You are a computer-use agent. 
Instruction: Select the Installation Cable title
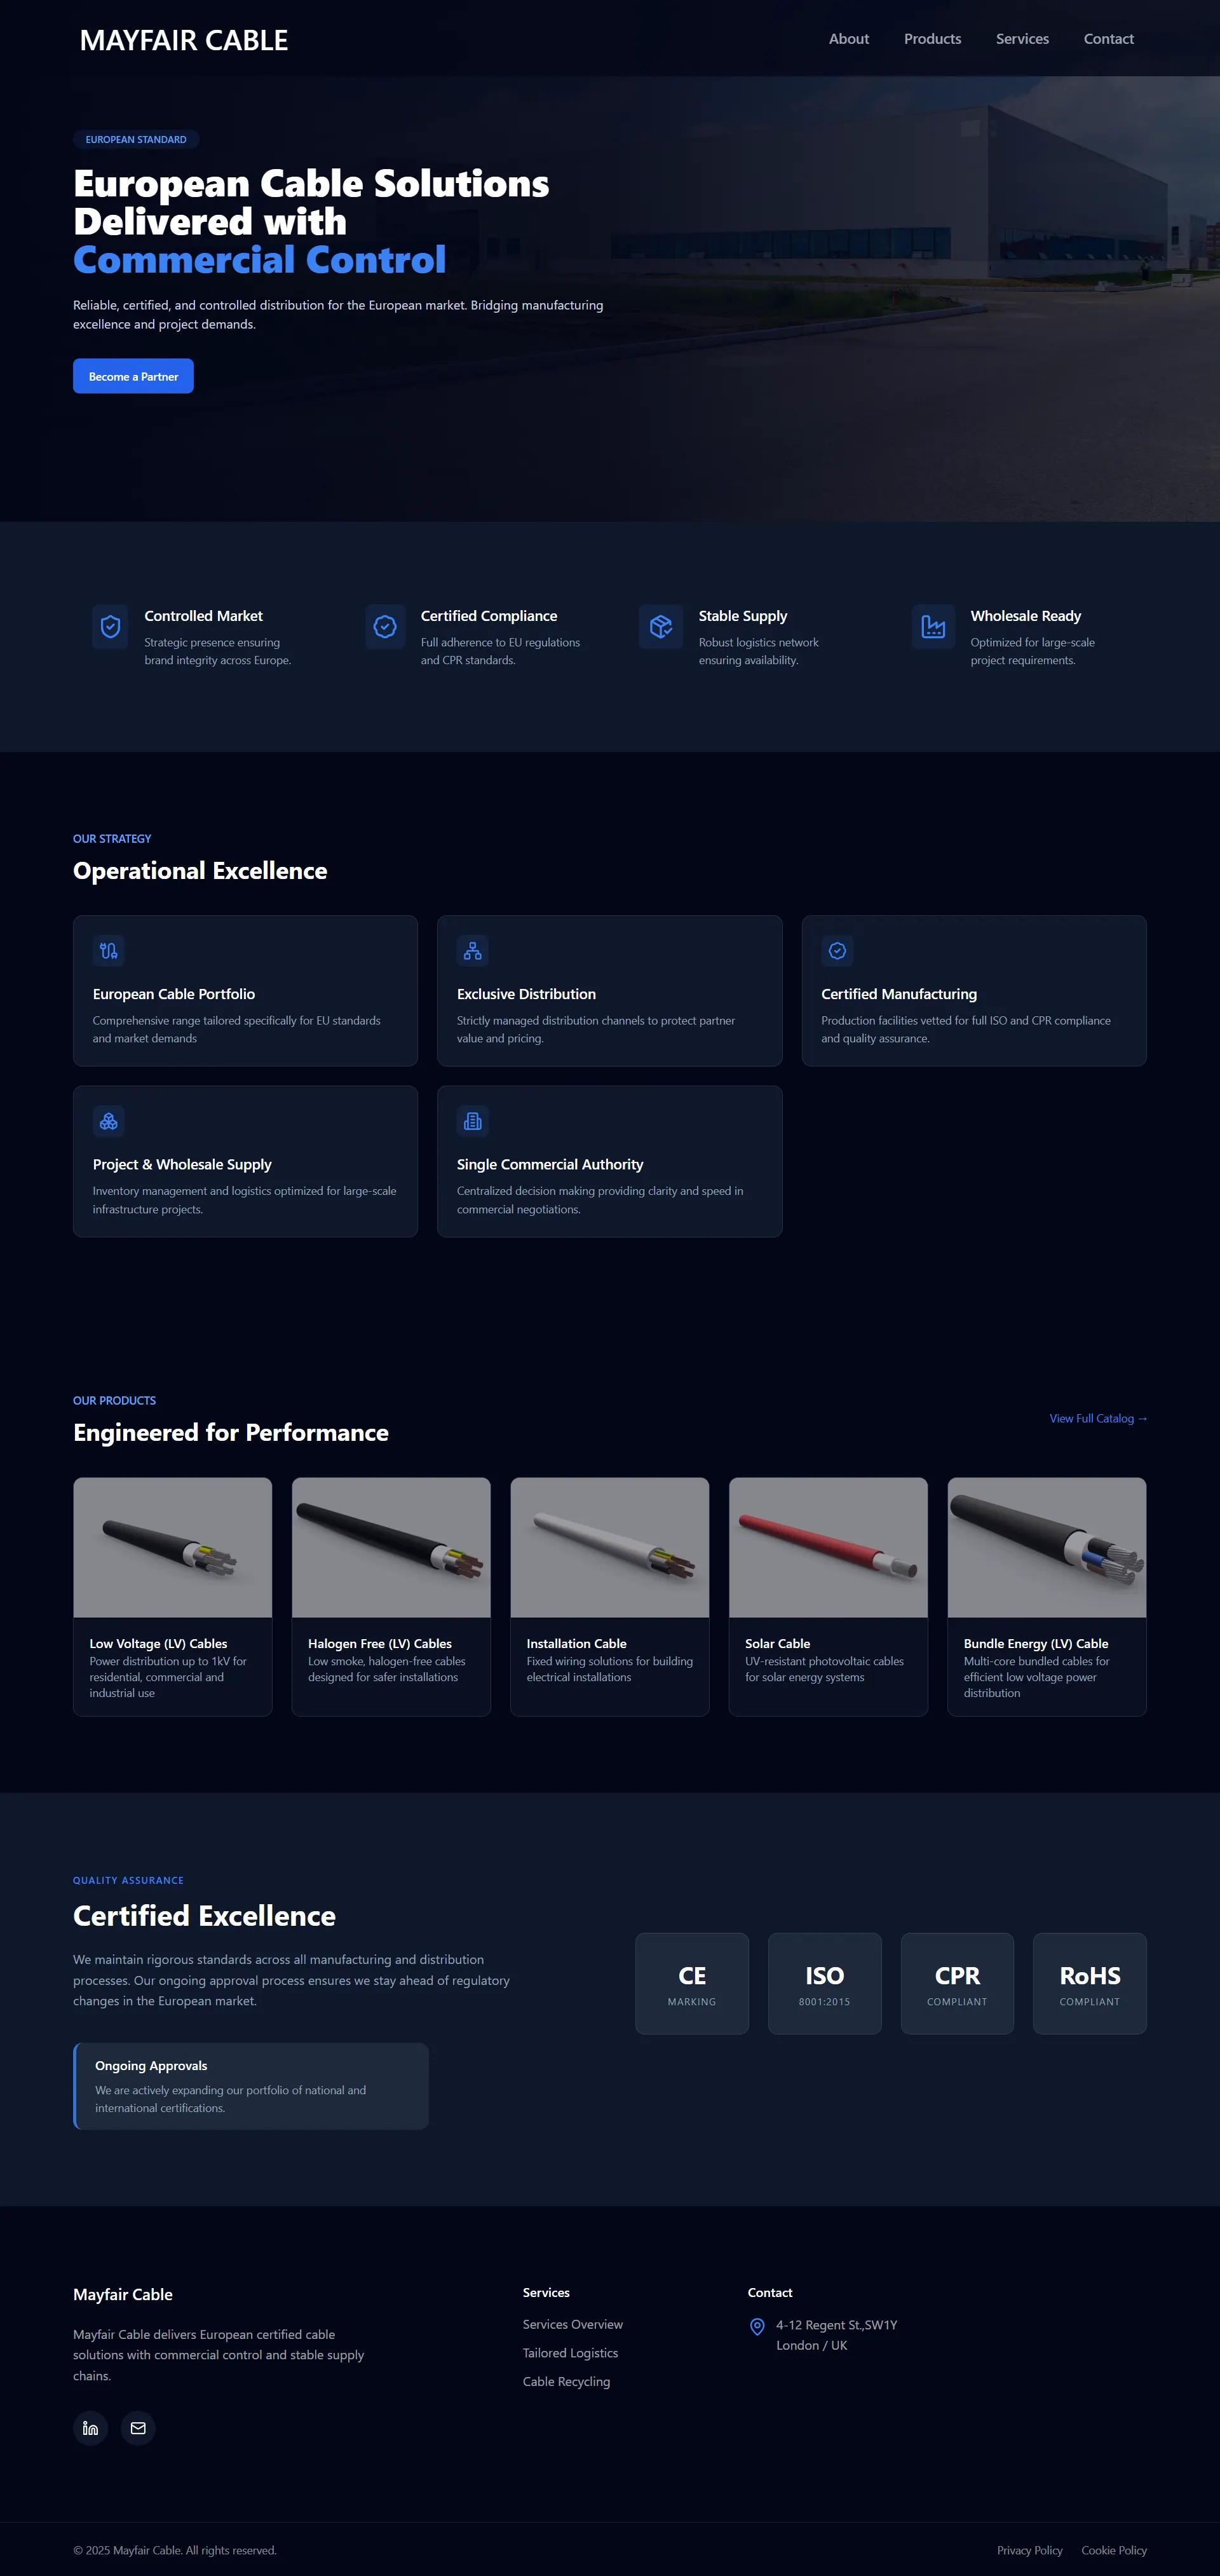point(577,1643)
